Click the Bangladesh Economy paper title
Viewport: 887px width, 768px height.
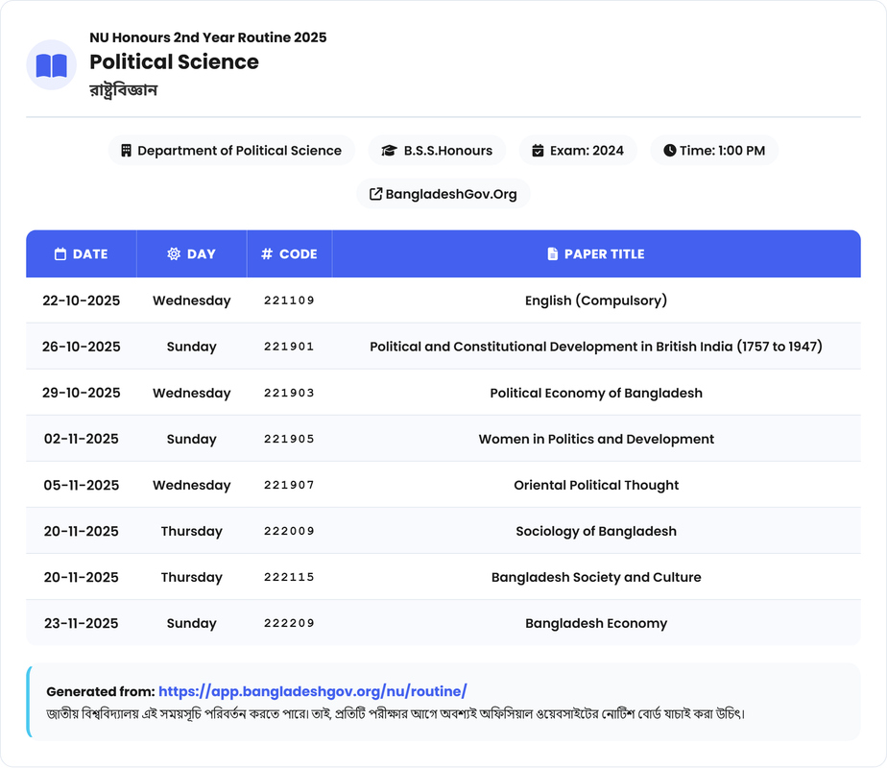(595, 623)
